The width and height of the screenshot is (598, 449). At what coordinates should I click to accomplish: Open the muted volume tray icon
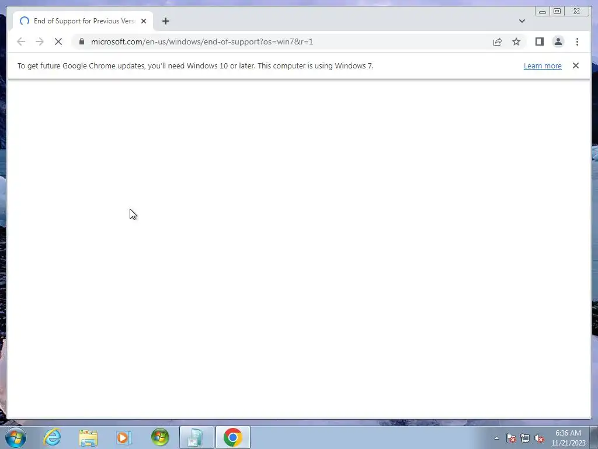(x=539, y=438)
